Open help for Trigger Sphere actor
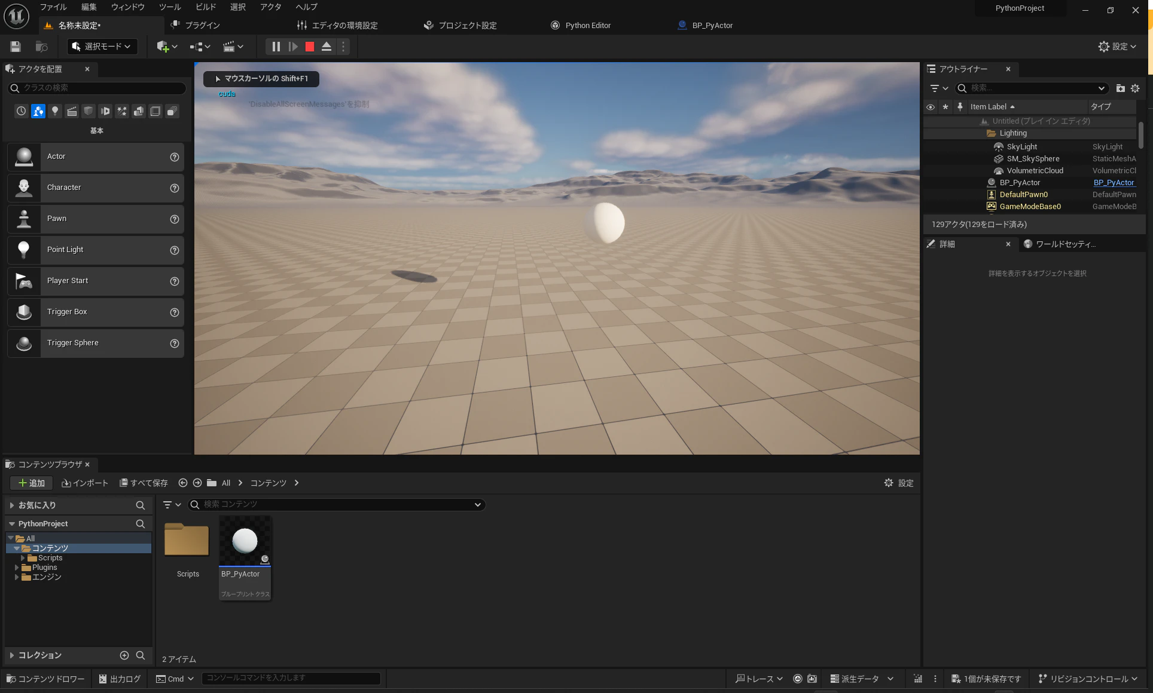 point(175,344)
